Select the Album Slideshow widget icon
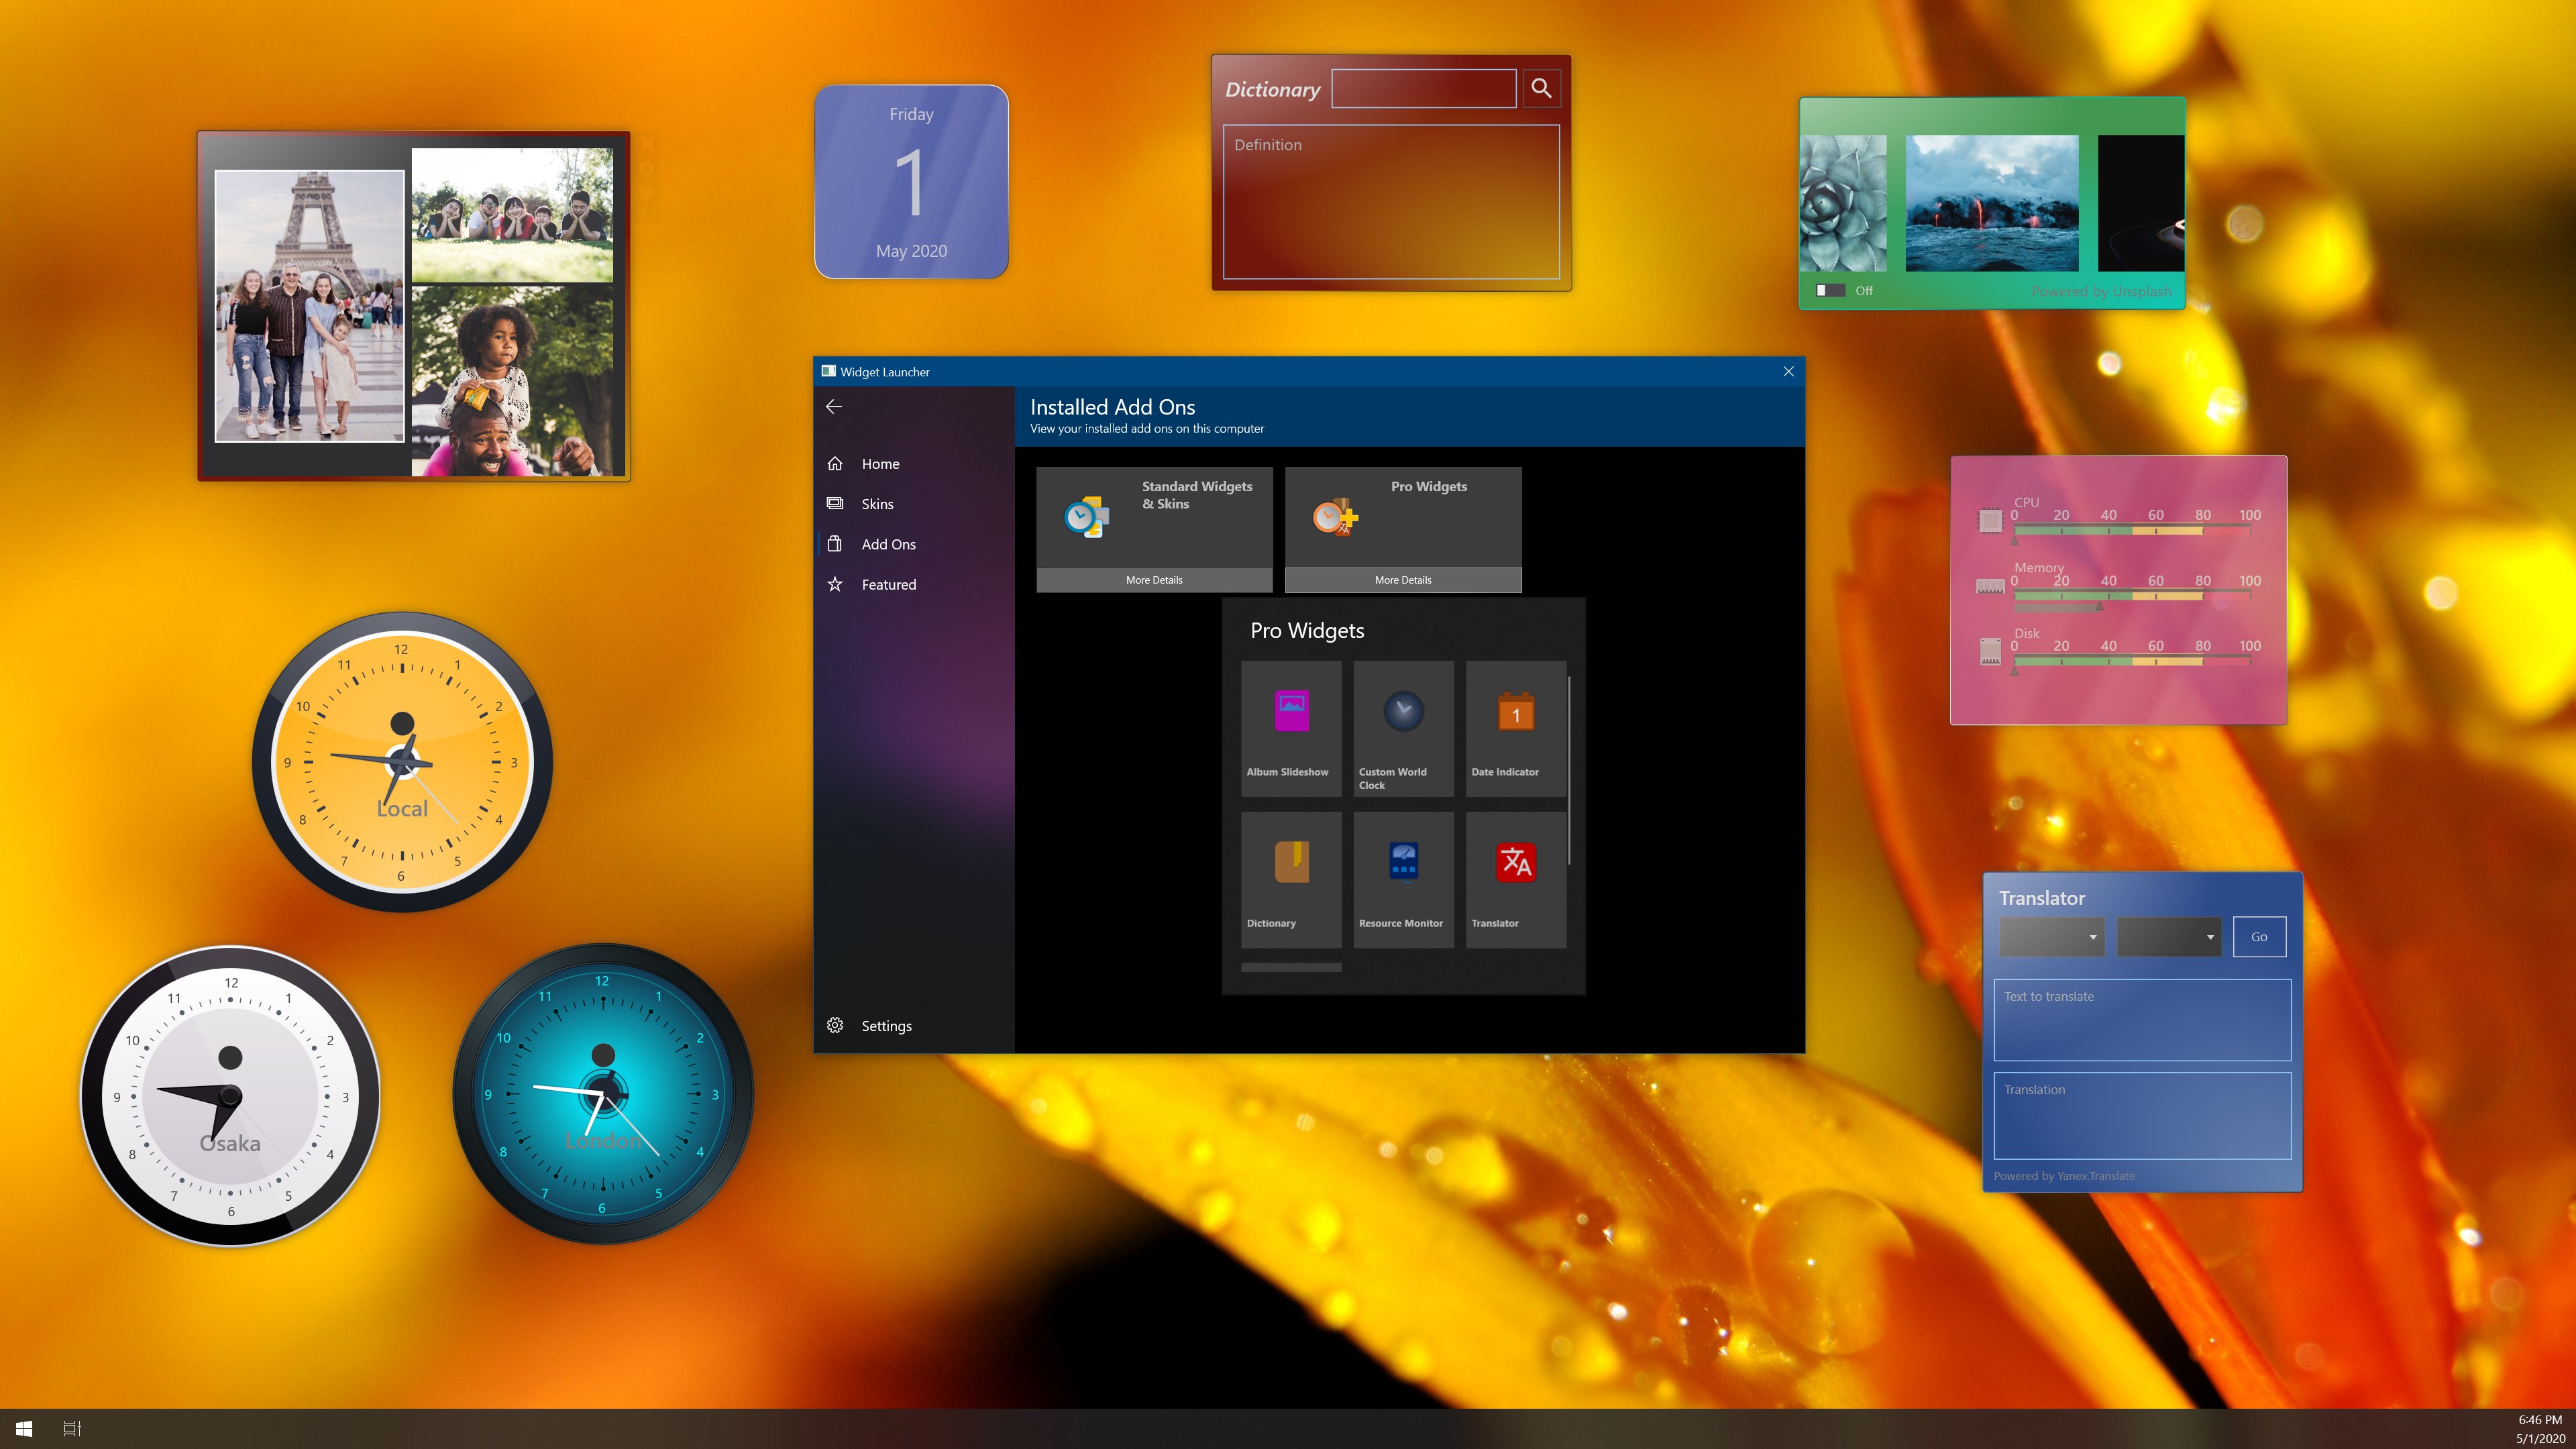Viewport: 2576px width, 1449px height. pyautogui.click(x=1291, y=712)
